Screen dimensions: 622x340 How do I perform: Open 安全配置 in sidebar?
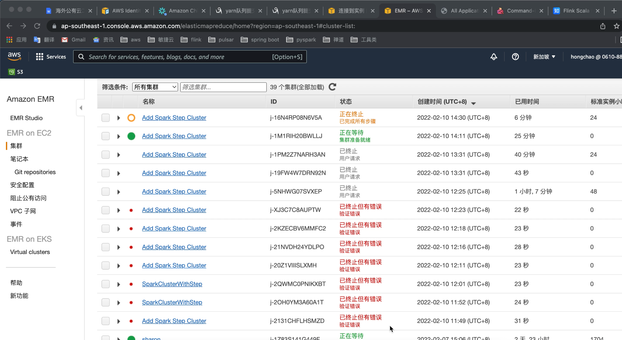pyautogui.click(x=22, y=185)
